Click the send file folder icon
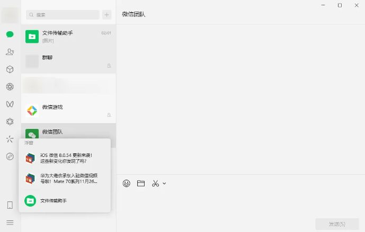Screen dimensions: 365x232 pos(141,183)
